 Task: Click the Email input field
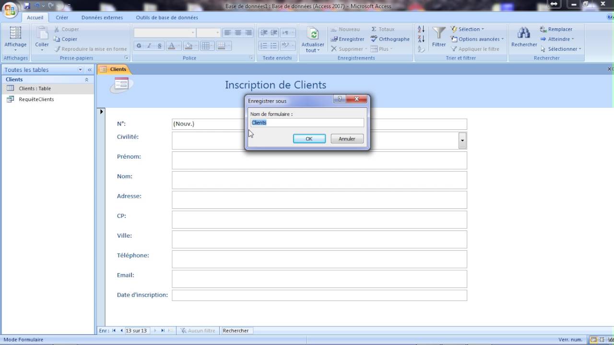(319, 279)
